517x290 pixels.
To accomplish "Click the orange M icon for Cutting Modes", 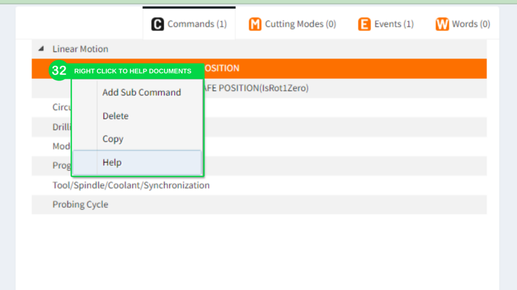I will click(255, 24).
